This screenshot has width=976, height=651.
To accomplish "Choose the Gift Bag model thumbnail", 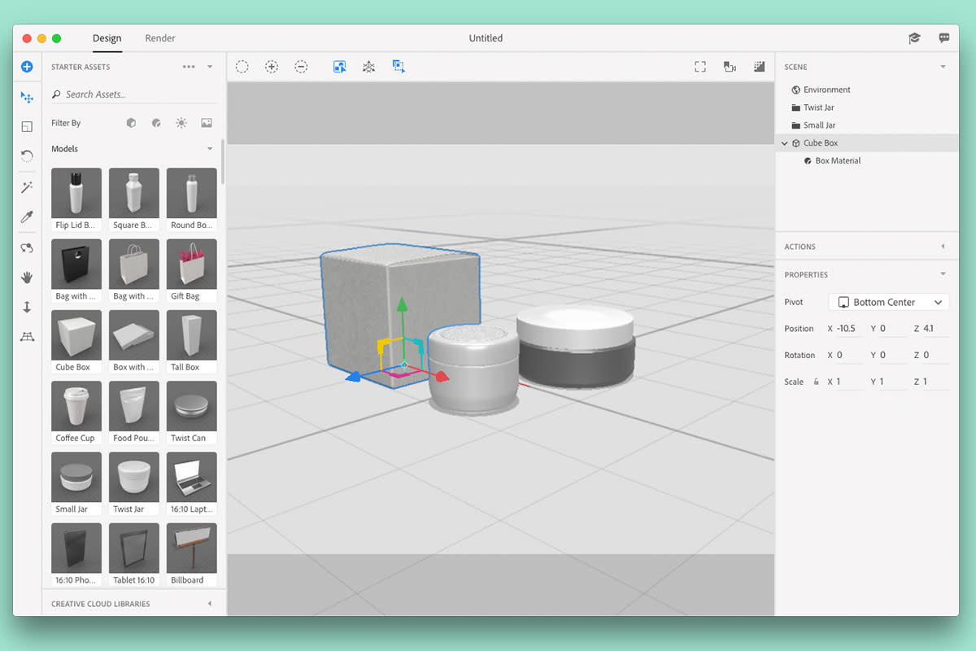I will pyautogui.click(x=192, y=264).
